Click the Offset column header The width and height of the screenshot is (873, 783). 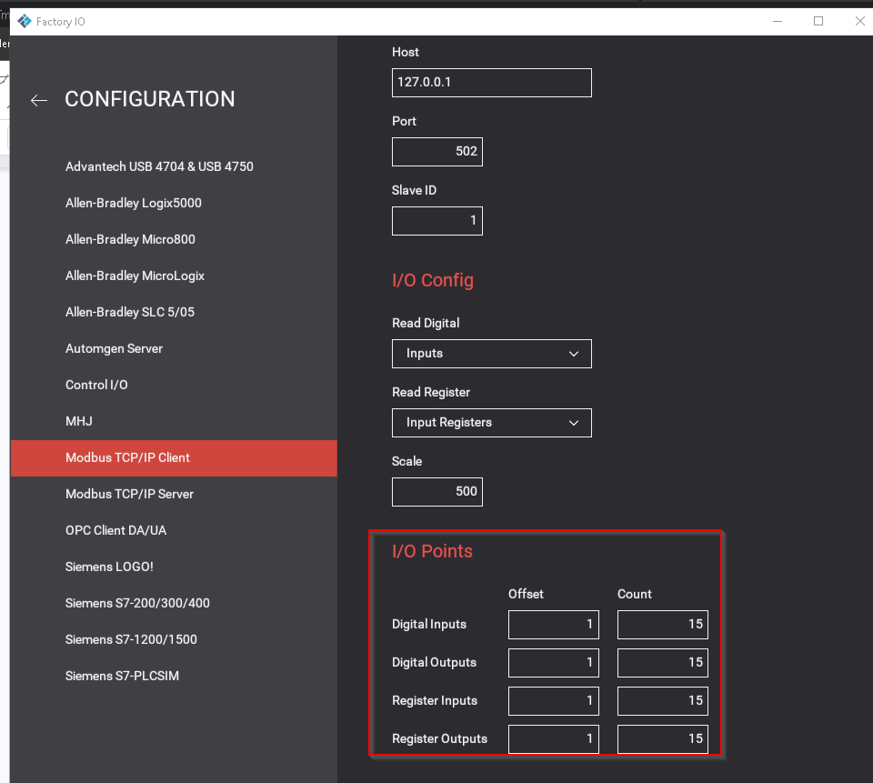[x=526, y=594]
